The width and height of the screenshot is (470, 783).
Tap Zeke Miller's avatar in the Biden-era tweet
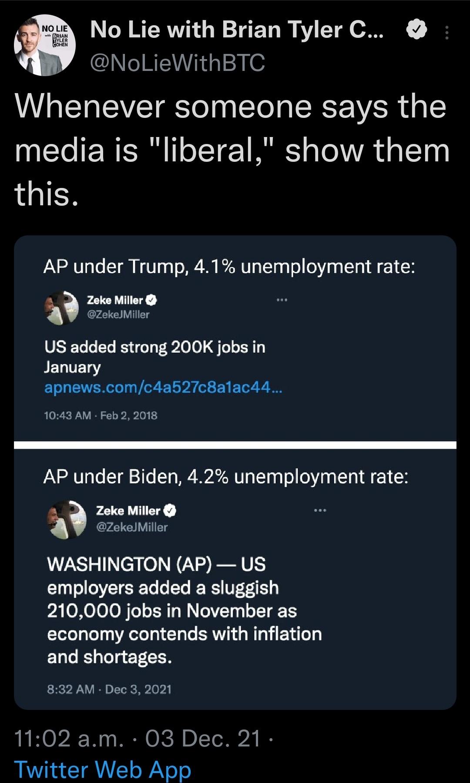tap(66, 519)
